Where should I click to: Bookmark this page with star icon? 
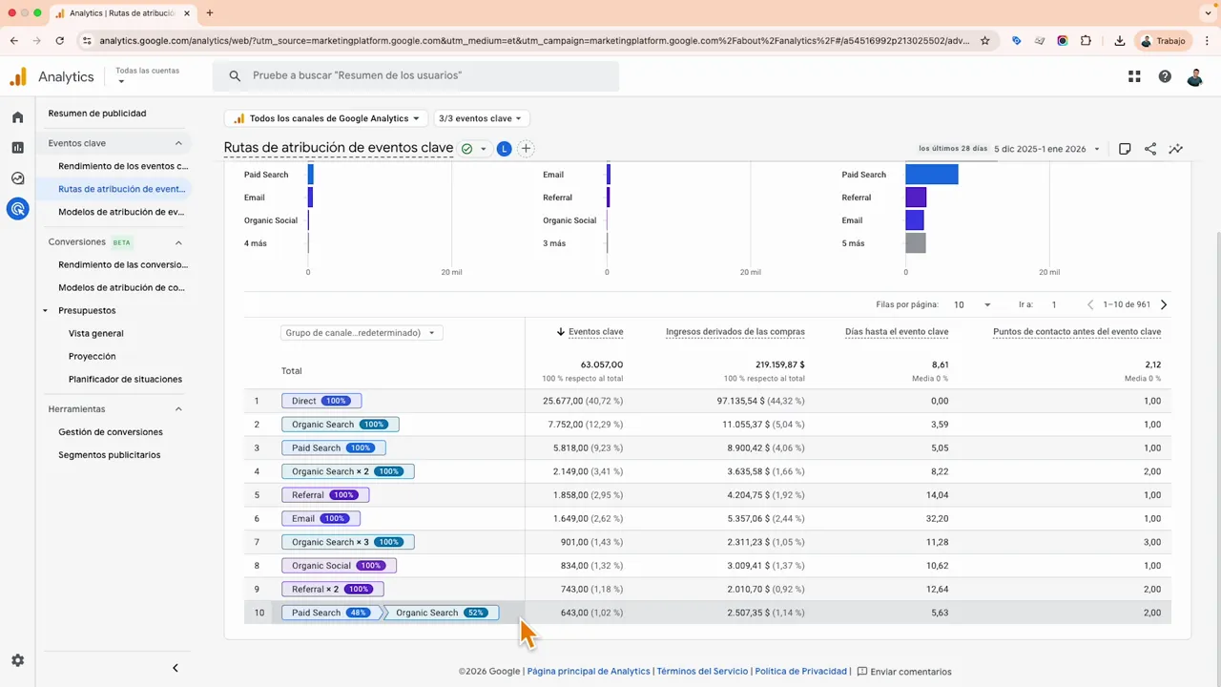click(985, 41)
